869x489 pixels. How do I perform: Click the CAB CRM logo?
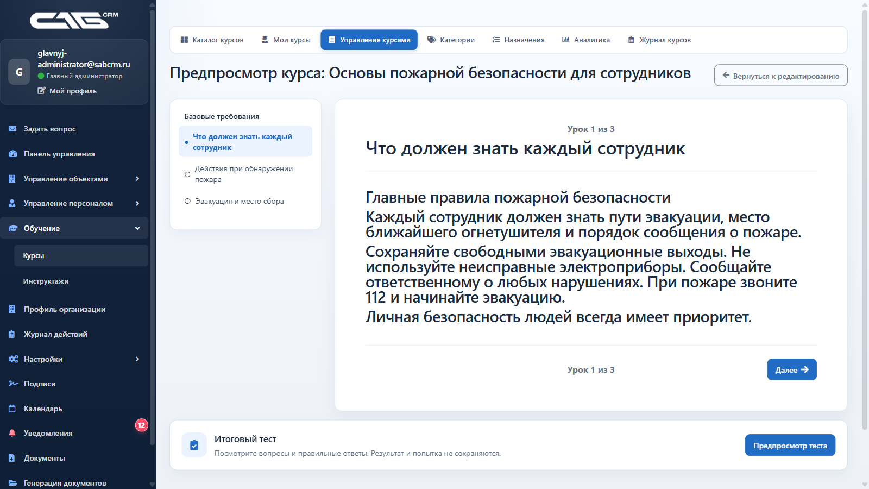point(74,20)
